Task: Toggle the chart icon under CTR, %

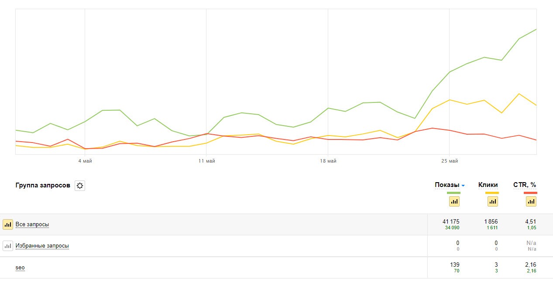Action: point(531,201)
